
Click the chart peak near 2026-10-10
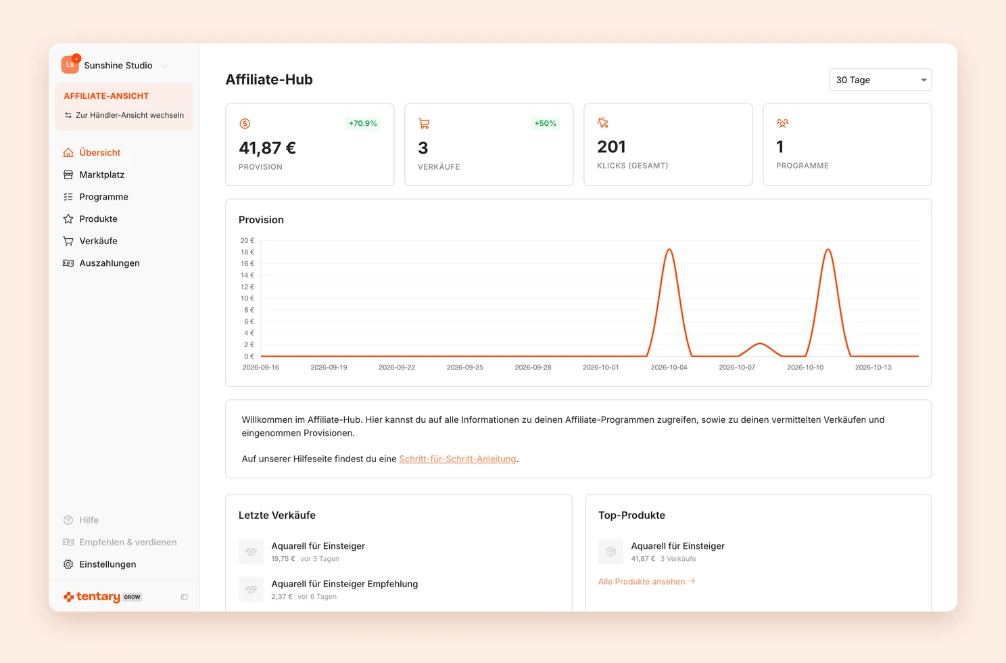828,250
